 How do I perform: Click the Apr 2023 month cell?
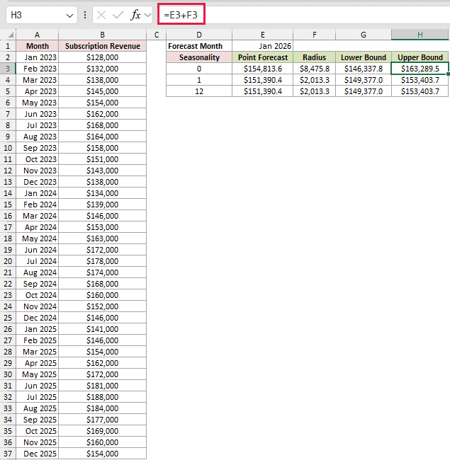tap(38, 91)
